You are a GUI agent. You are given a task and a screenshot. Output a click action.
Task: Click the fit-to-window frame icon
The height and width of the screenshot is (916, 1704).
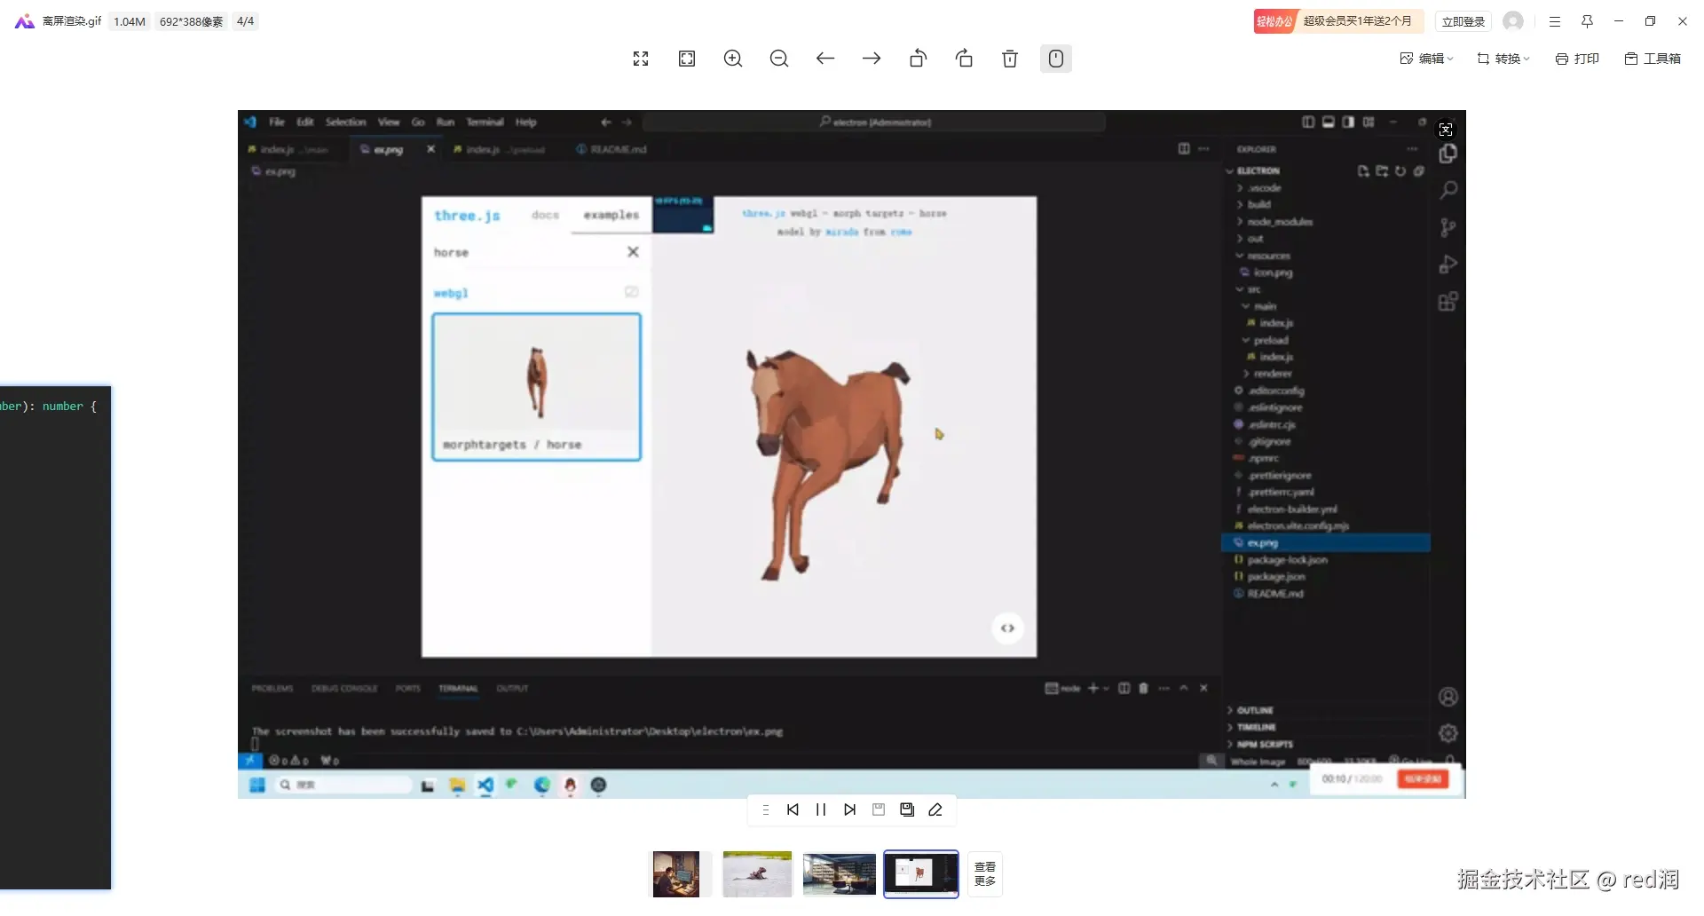pyautogui.click(x=687, y=59)
